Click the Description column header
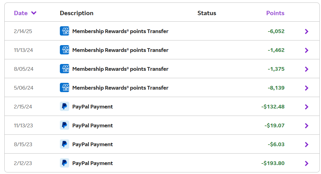 pos(77,13)
